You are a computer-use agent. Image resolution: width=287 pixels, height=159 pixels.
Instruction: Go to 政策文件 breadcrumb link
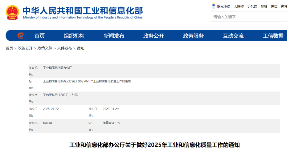pyautogui.click(x=45, y=48)
